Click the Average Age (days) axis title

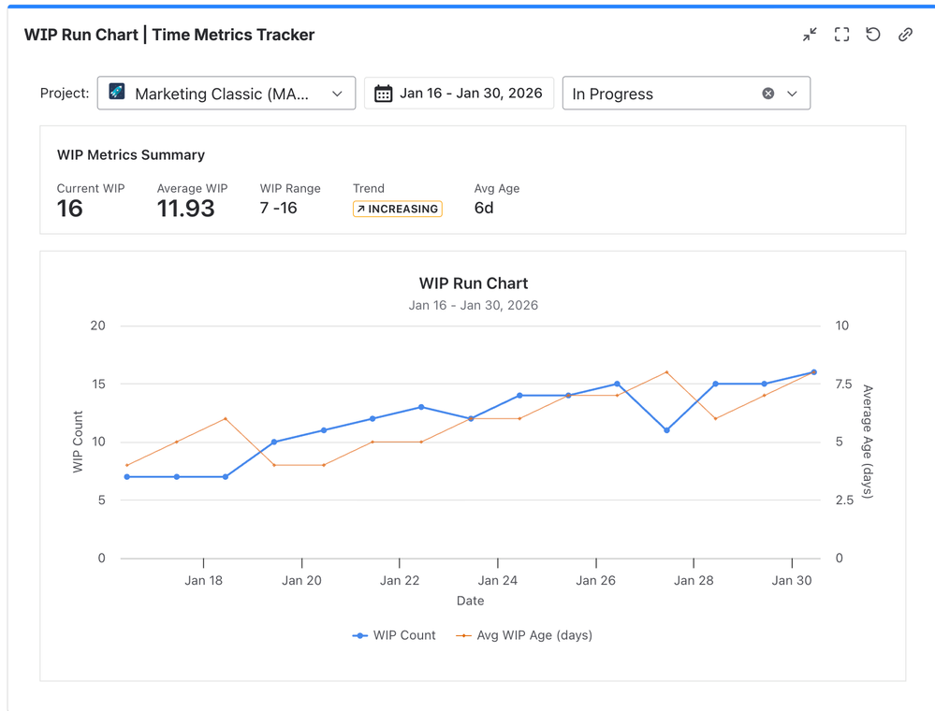coord(868,442)
